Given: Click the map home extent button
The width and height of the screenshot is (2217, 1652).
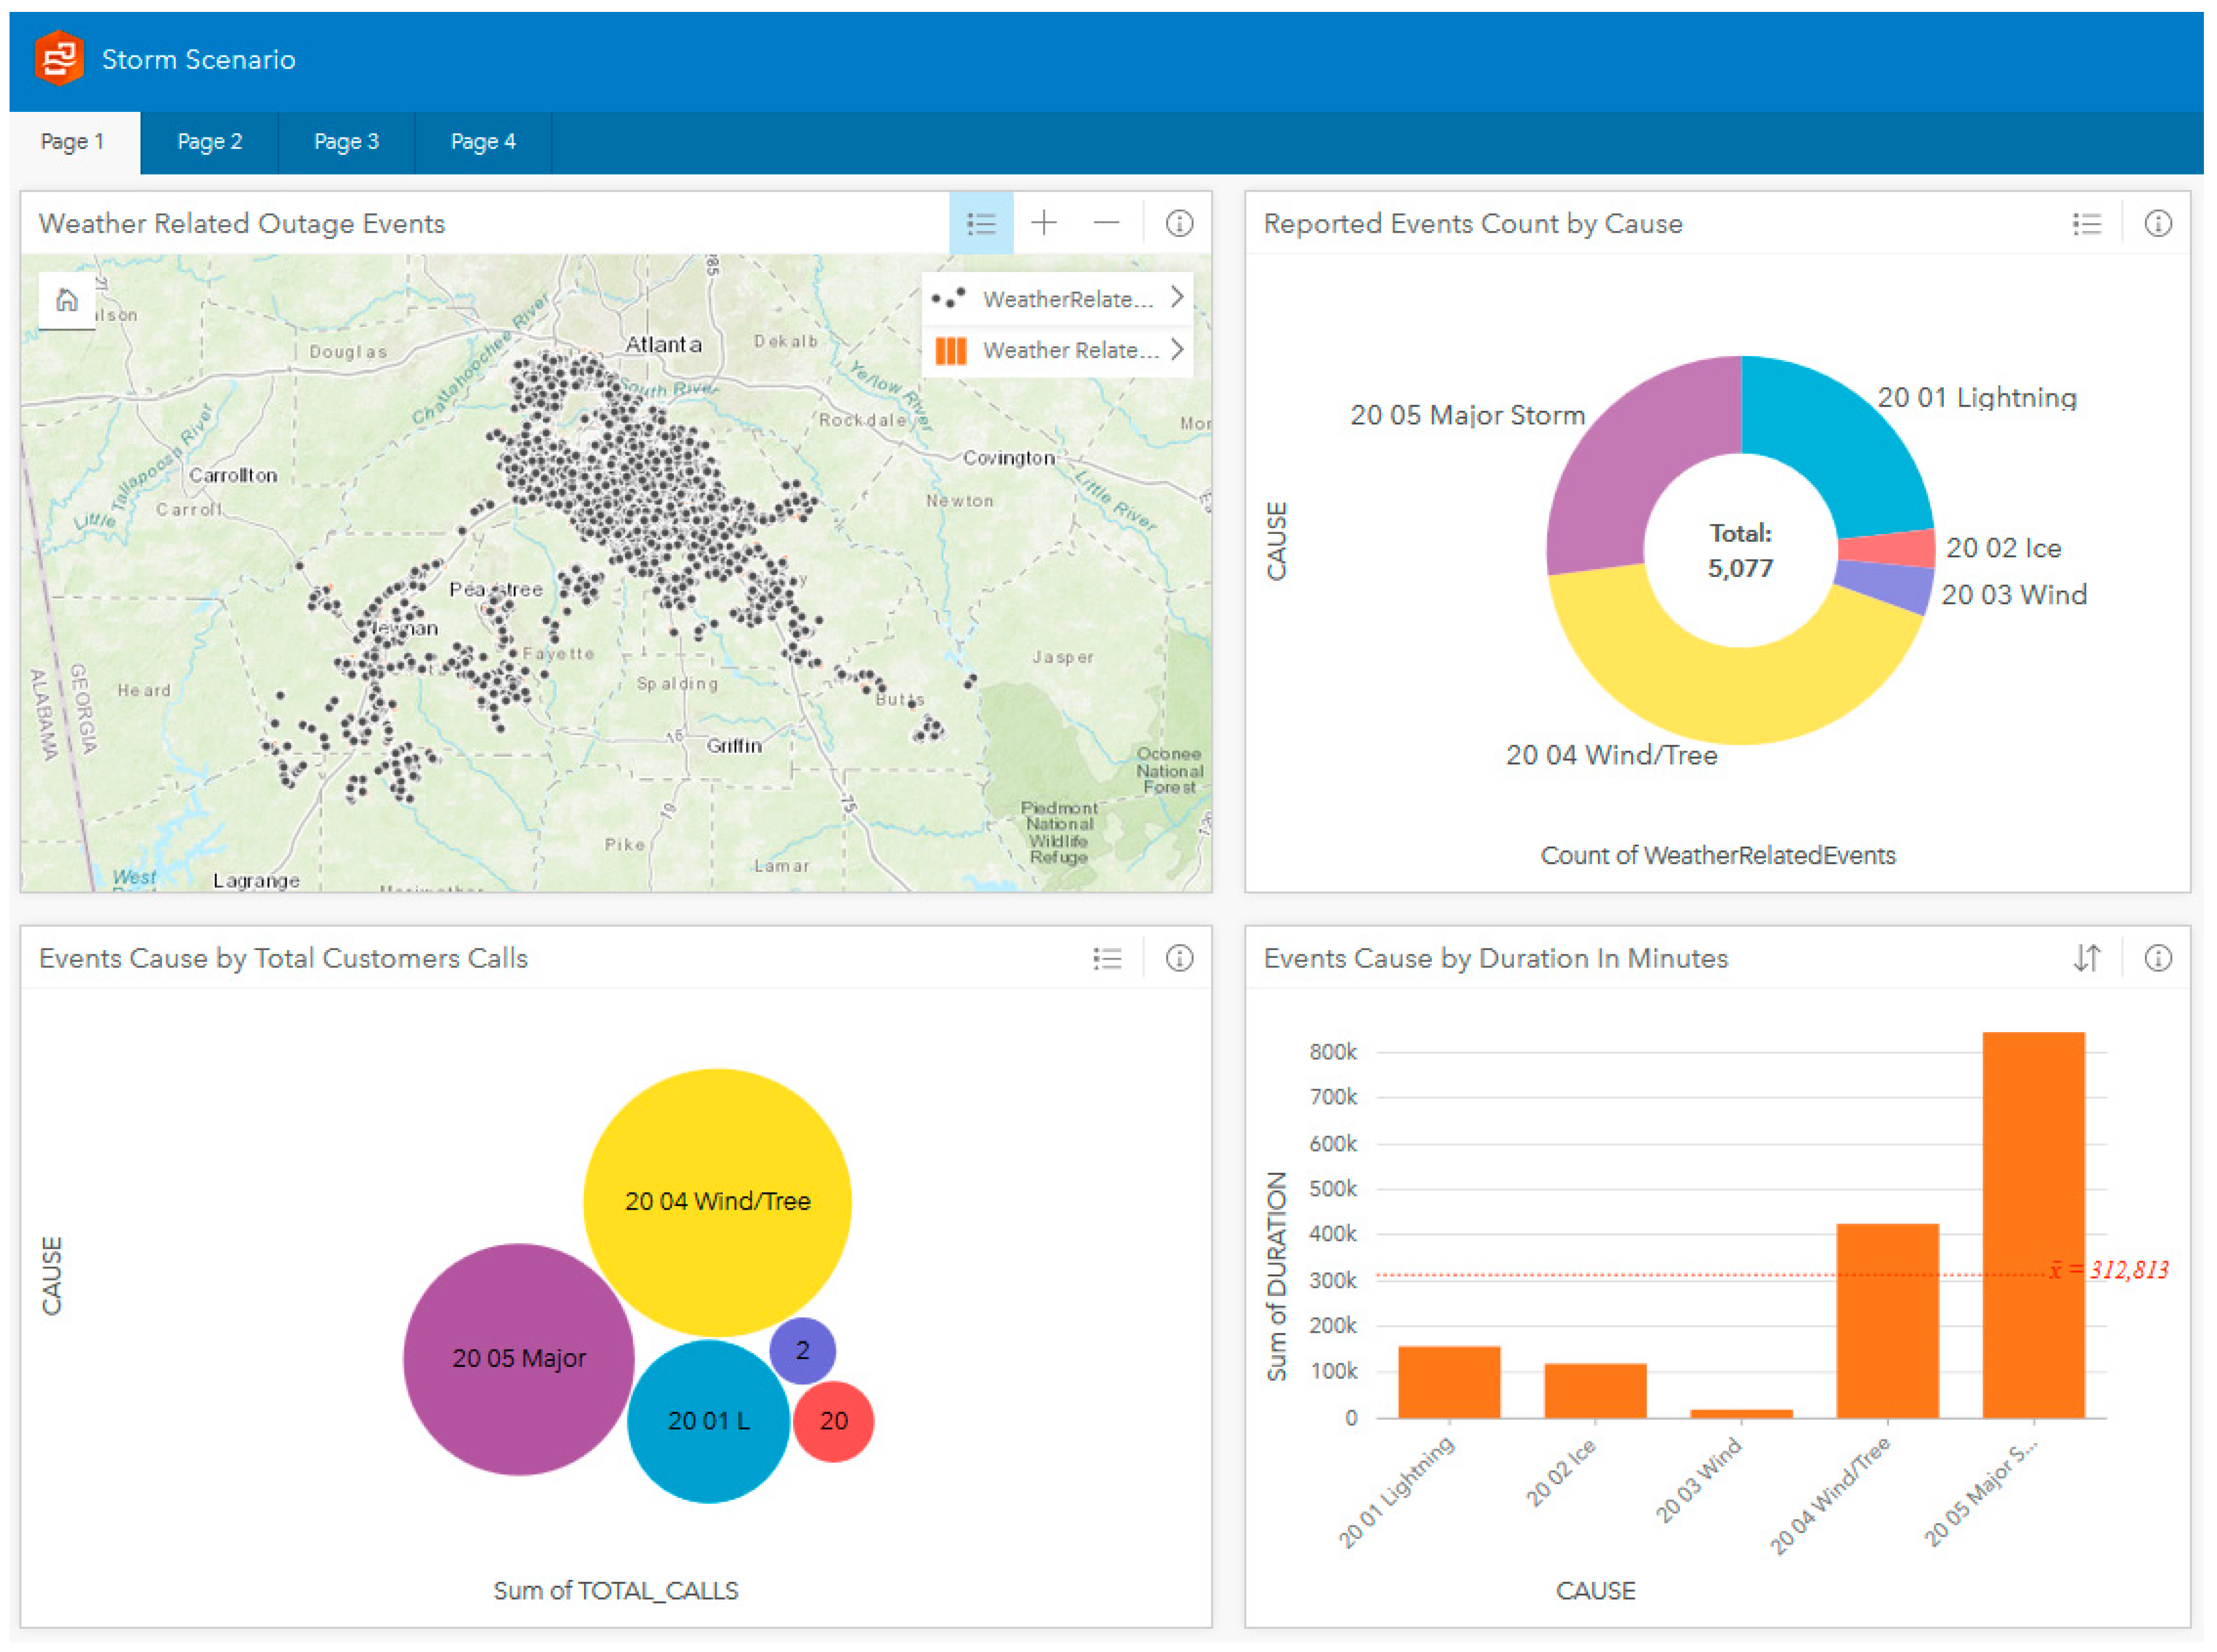Looking at the screenshot, I should tap(67, 300).
